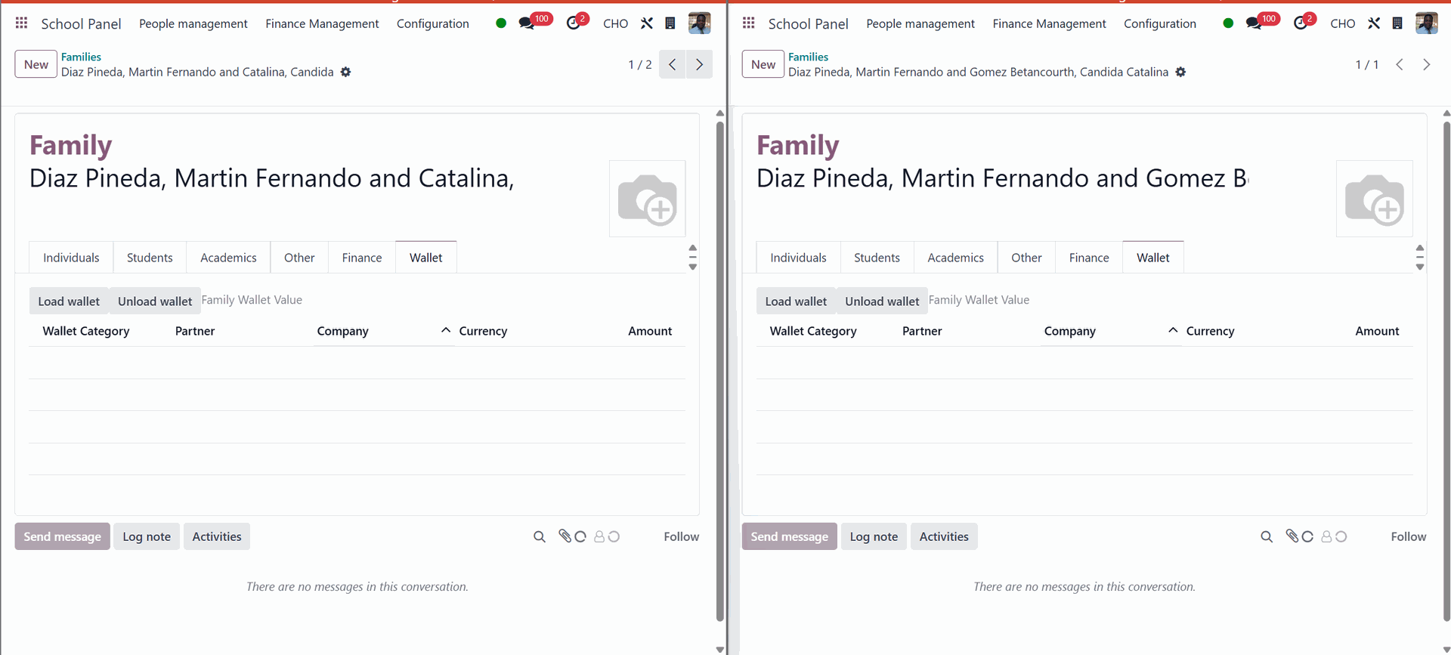This screenshot has height=655, width=1451.
Task: Open conversations icon in left window
Action: point(527,23)
